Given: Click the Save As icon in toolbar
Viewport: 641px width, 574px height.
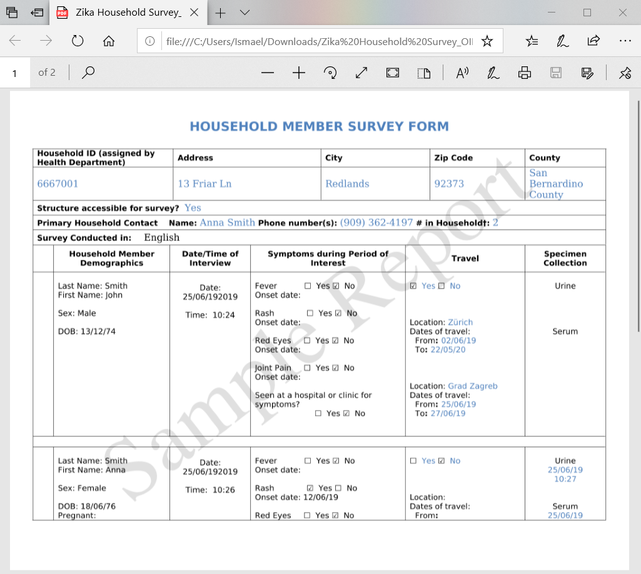Looking at the screenshot, I should (587, 73).
